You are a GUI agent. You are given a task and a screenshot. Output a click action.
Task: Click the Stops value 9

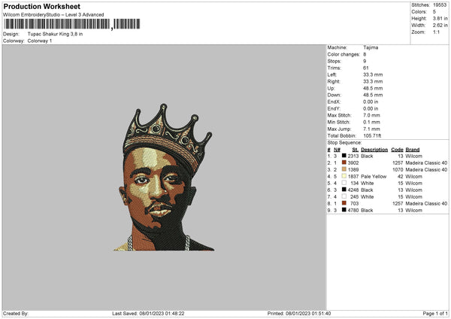(365, 61)
